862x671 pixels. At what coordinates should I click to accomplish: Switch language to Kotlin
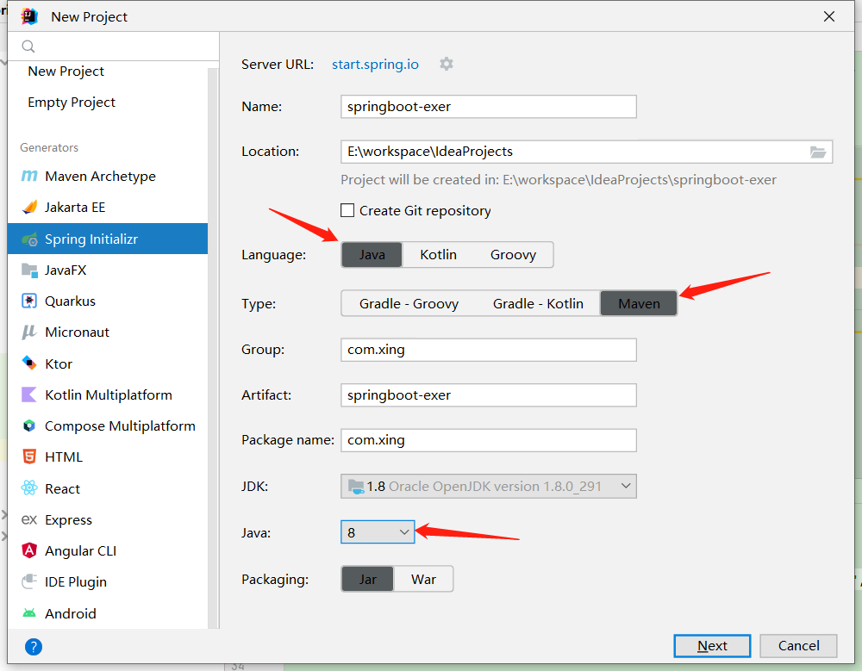click(438, 254)
